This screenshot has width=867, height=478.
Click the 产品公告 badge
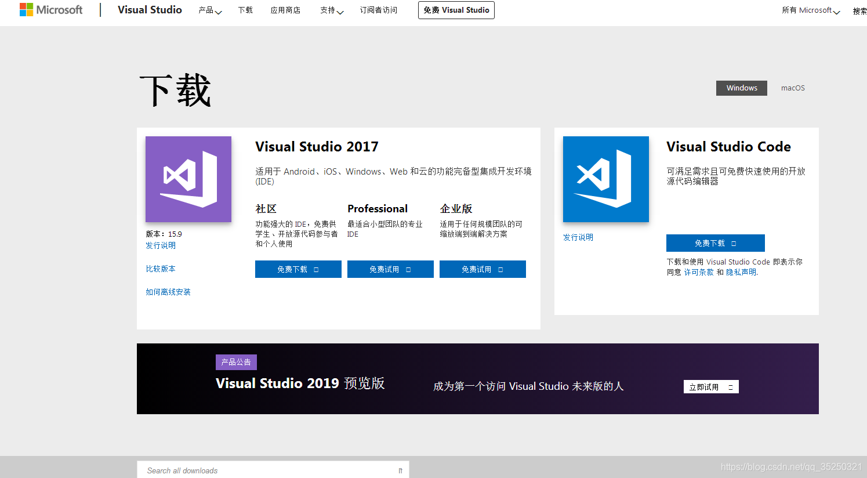[236, 362]
